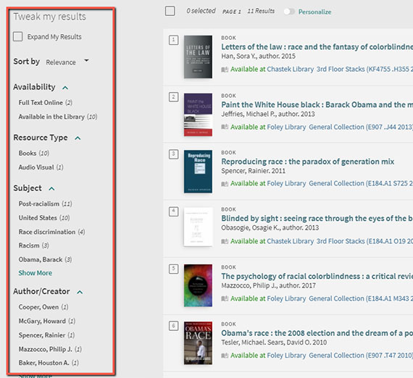Filter author by Mazzocco, Philip J.

[x=50, y=349]
